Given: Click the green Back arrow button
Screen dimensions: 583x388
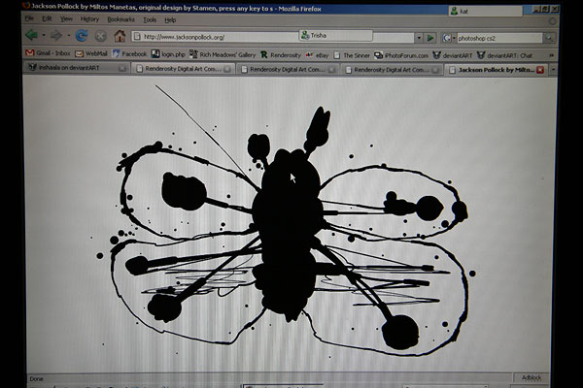Looking at the screenshot, I should pos(32,36).
